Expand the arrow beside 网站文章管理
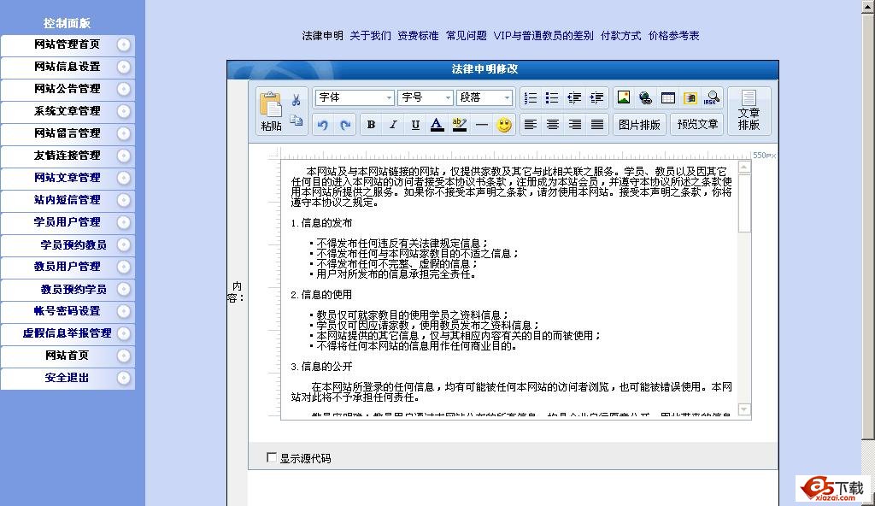 124,178
